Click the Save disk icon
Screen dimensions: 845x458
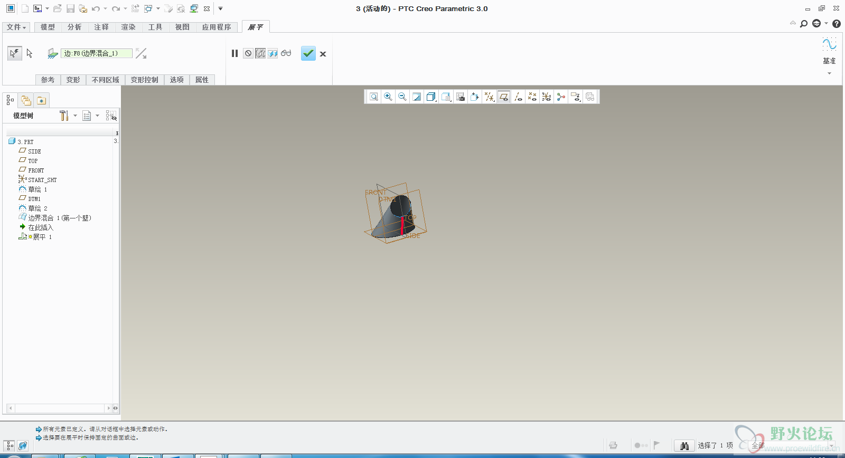point(70,8)
